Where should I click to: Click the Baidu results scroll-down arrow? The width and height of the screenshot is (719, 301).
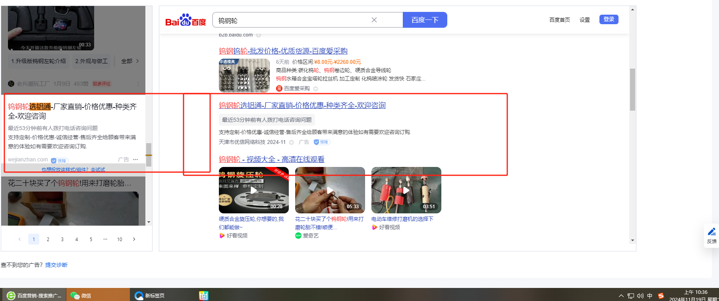pos(632,240)
